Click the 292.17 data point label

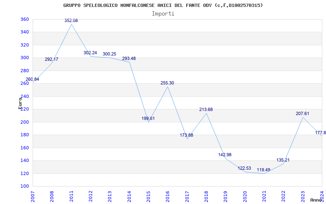pos(52,59)
